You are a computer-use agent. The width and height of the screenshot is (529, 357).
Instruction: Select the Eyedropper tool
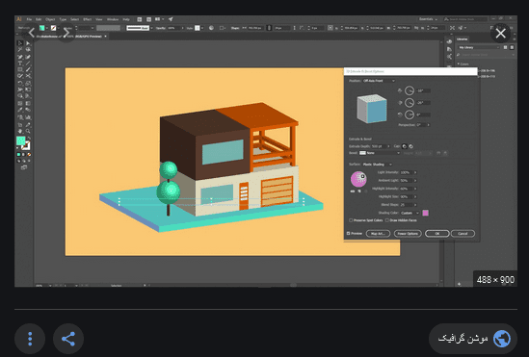(x=20, y=110)
